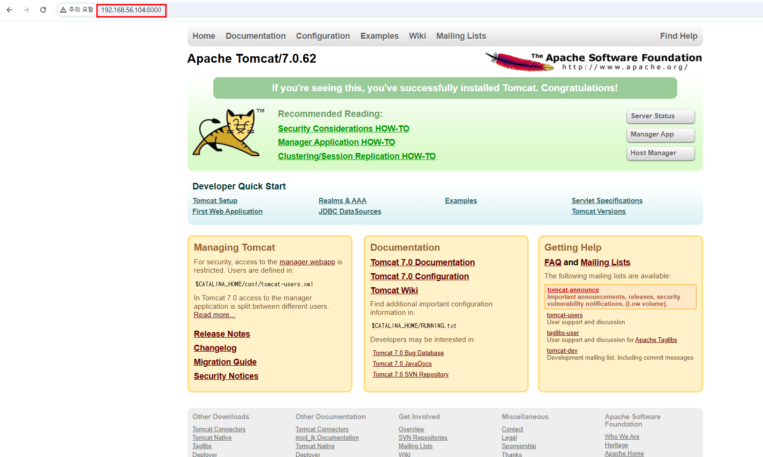Screen dimensions: 763x457
Task: Open the Documentation menu item
Action: point(255,36)
